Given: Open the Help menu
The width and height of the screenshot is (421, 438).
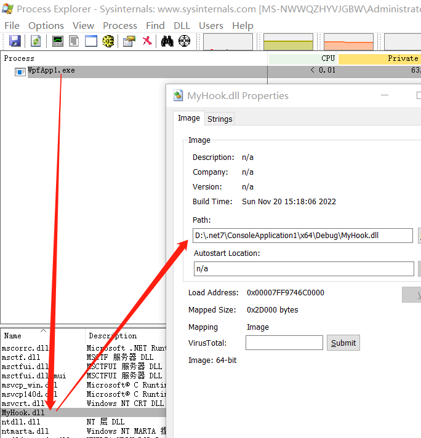Looking at the screenshot, I should pos(243,26).
